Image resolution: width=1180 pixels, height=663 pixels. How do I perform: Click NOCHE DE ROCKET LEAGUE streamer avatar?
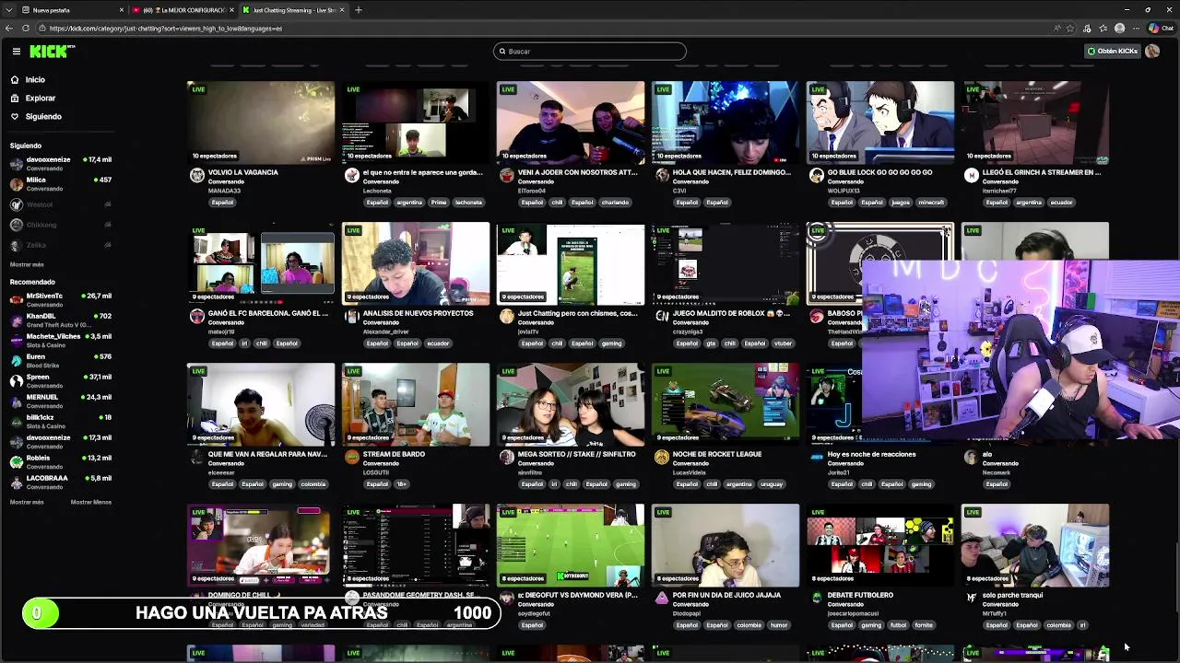tap(661, 458)
